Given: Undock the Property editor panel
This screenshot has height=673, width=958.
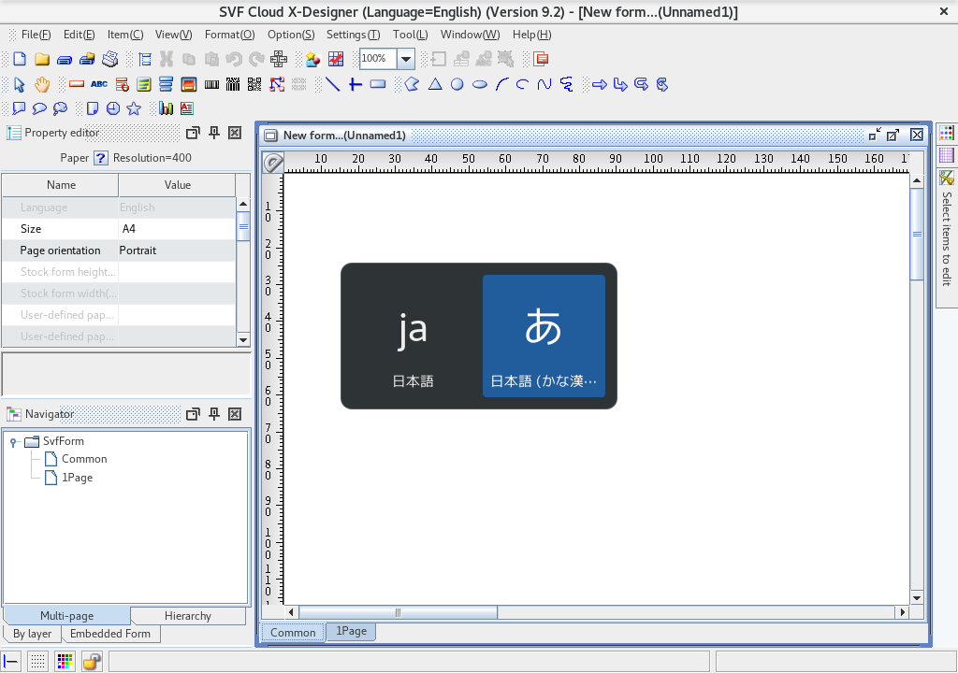Looking at the screenshot, I should (193, 133).
